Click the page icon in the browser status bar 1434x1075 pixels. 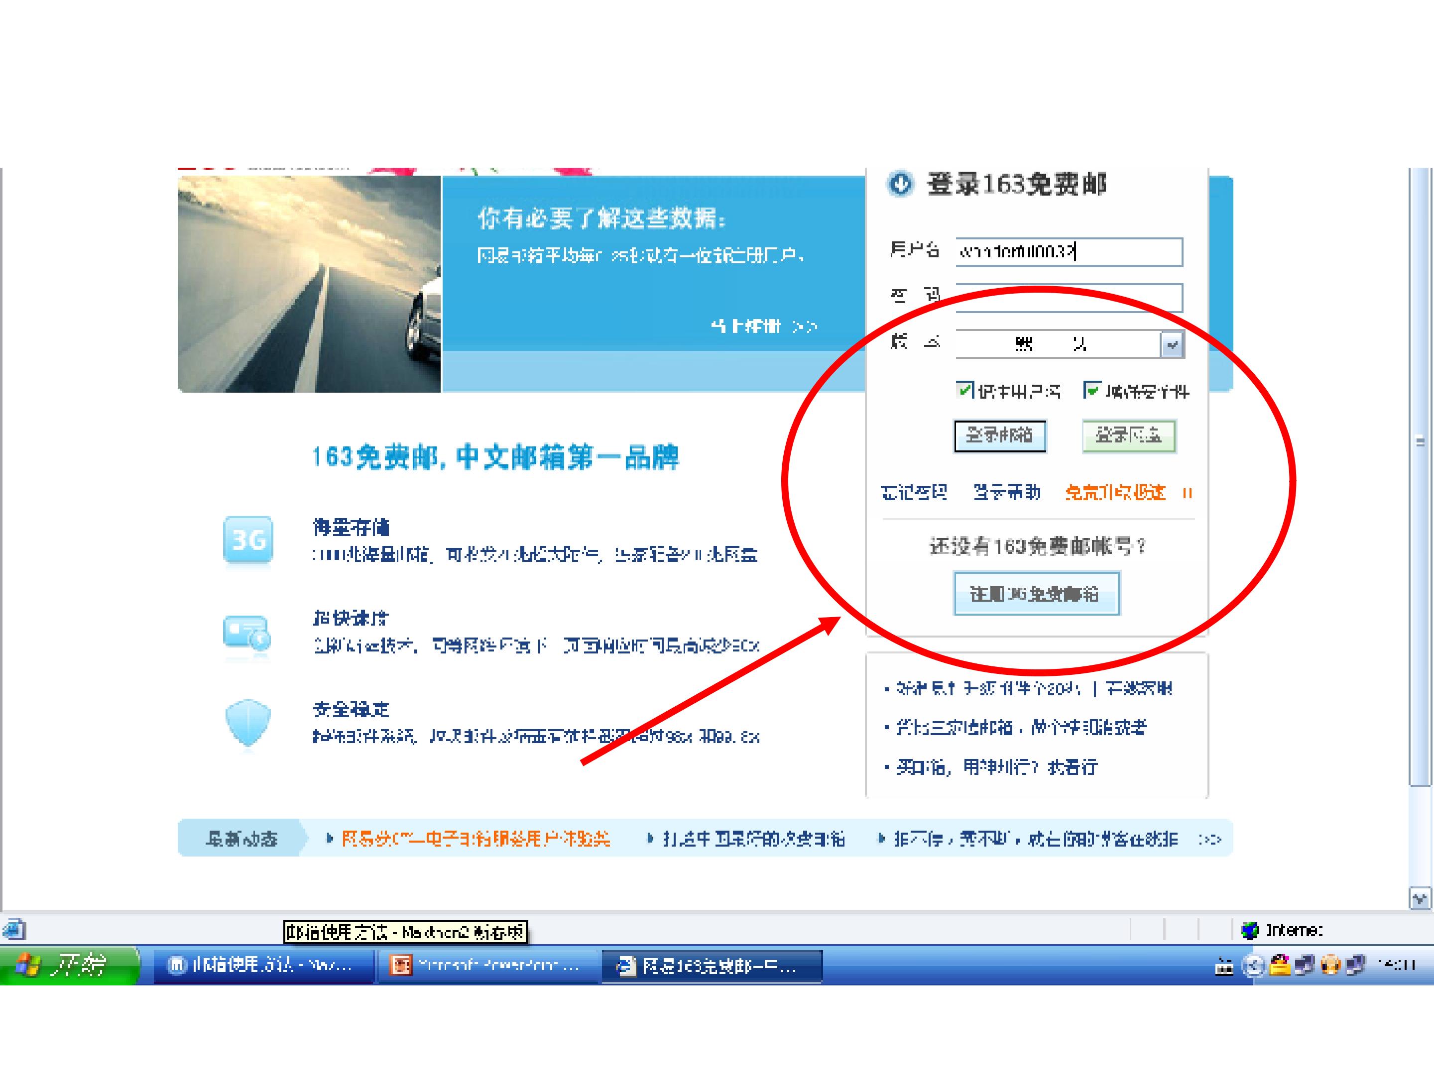(14, 930)
